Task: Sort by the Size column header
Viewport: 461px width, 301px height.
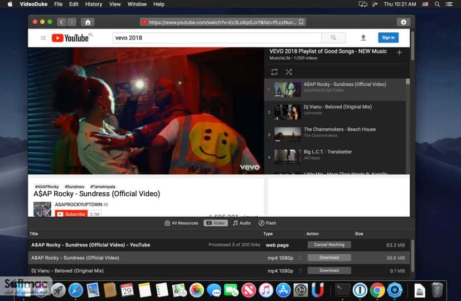Action: click(x=359, y=234)
